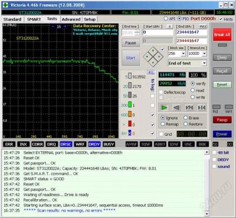Open the SMART tab
236x218 pixels.
click(34, 19)
